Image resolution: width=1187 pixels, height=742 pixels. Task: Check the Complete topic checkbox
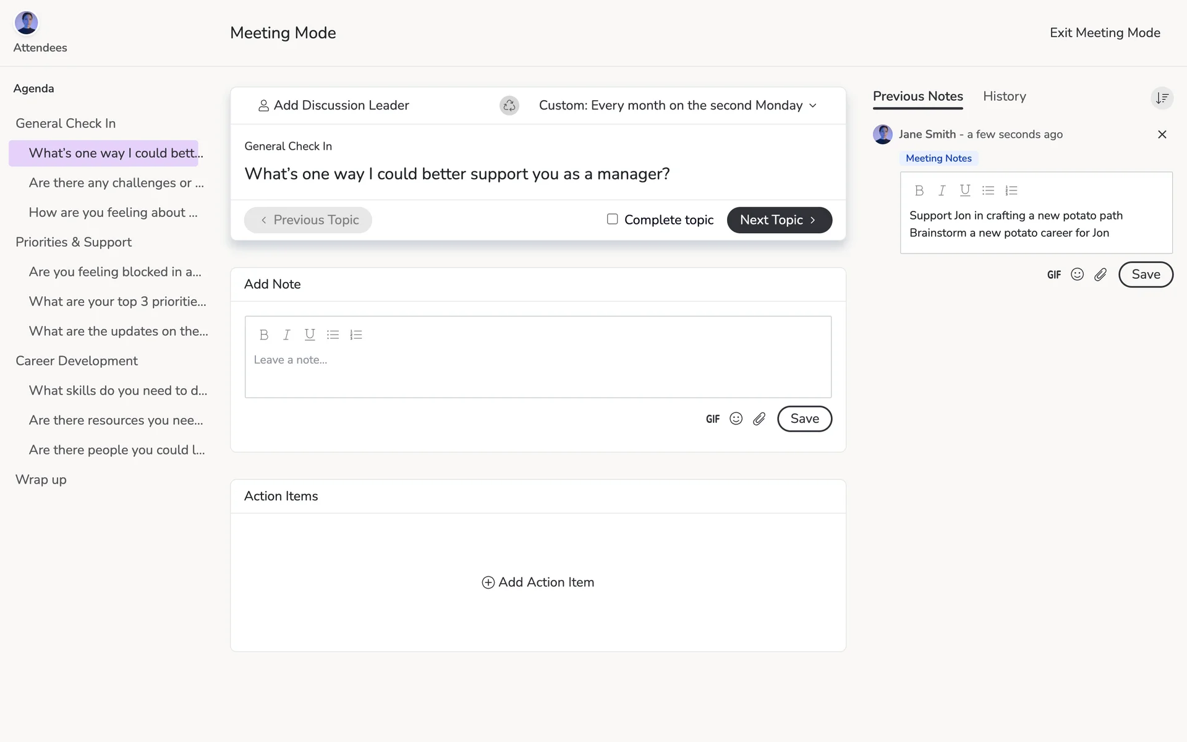(612, 219)
